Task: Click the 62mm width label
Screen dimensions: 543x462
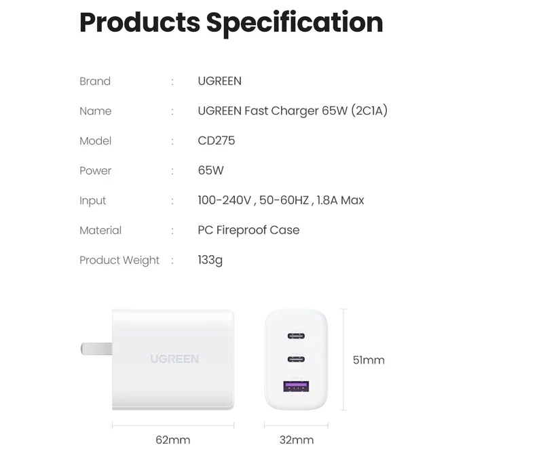Action: 173,440
